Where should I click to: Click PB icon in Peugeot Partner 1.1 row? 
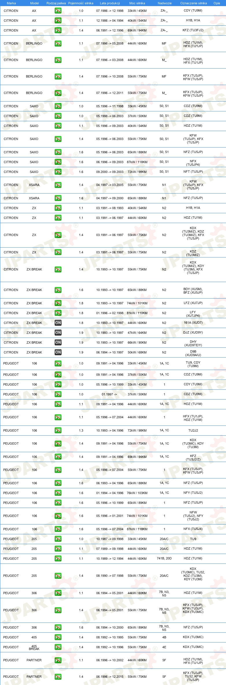click(x=58, y=660)
